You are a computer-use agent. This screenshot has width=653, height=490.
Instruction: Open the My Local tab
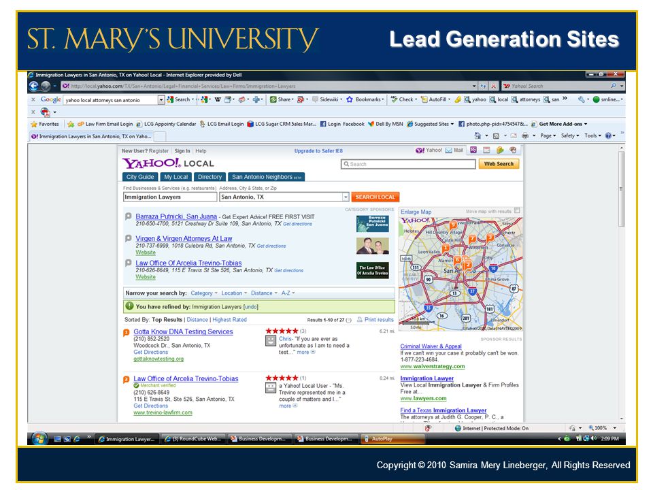[x=175, y=177]
